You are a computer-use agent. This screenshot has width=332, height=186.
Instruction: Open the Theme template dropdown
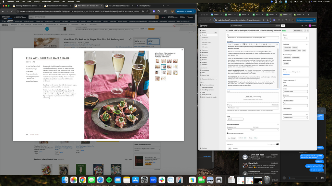(x=295, y=117)
